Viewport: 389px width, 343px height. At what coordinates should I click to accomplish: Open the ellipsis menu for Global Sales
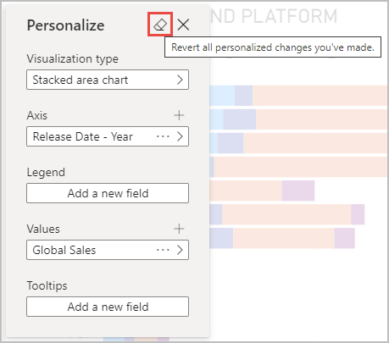[163, 250]
